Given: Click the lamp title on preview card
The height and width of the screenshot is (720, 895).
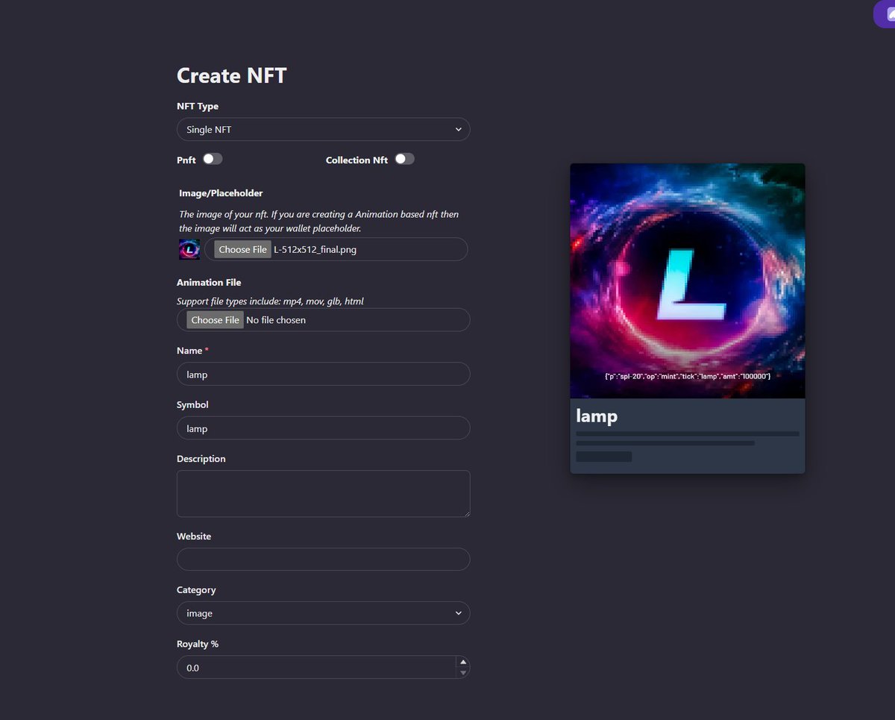Looking at the screenshot, I should tap(597, 416).
